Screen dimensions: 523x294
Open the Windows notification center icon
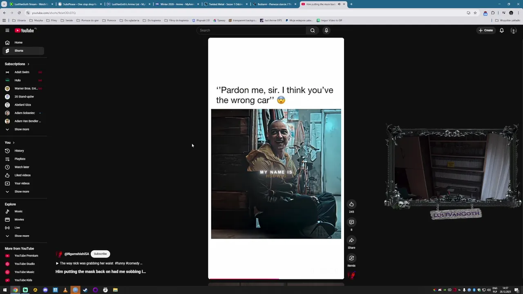click(x=516, y=290)
